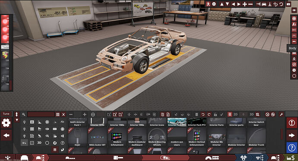Open camera settings gear in top bar
Viewport: 298px width, 161px height.
(214, 4)
